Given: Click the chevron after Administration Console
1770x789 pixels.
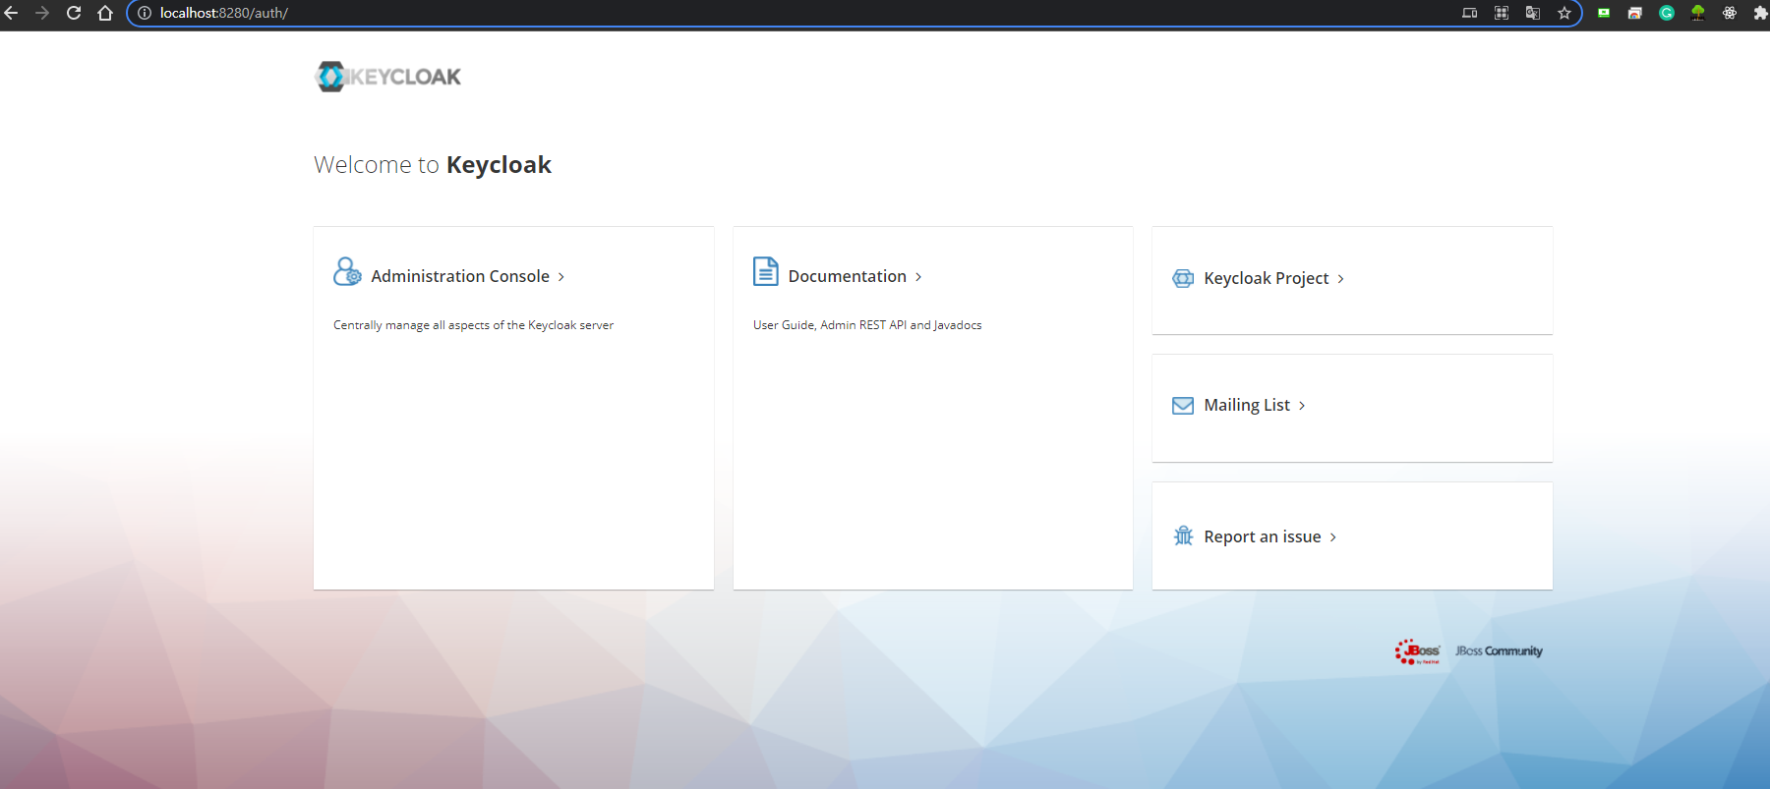Looking at the screenshot, I should click(x=561, y=277).
